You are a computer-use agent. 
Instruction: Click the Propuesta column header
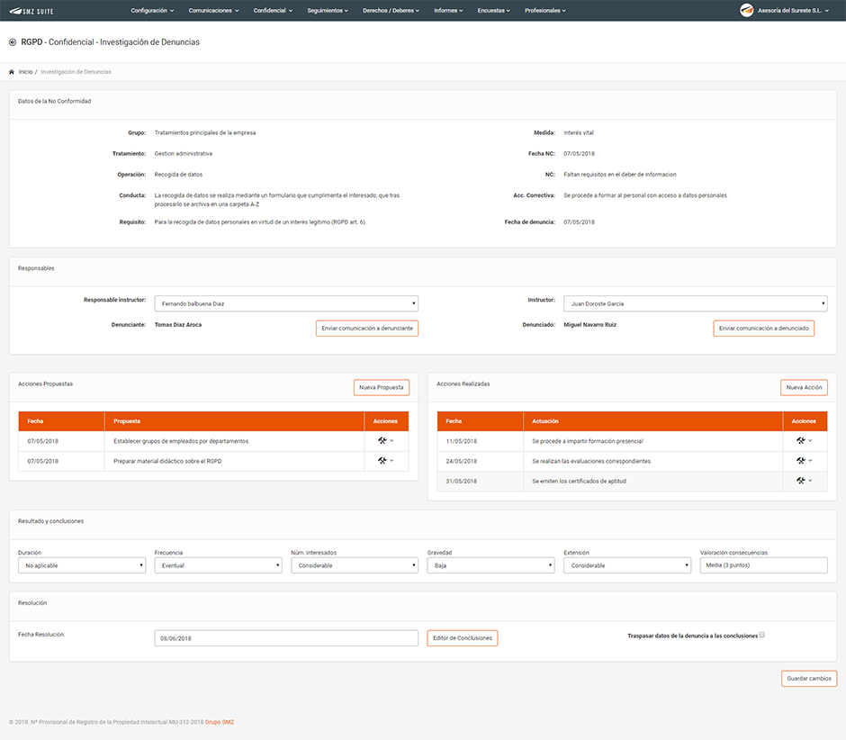click(234, 421)
